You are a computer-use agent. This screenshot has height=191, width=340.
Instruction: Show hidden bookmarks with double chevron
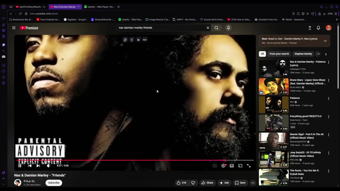pyautogui.click(x=337, y=19)
